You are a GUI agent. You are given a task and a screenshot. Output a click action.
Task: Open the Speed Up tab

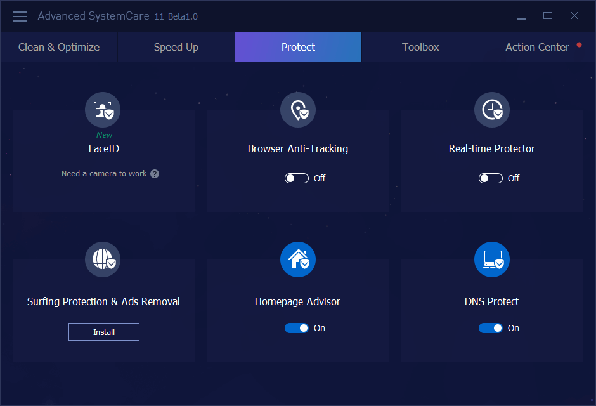(x=176, y=47)
